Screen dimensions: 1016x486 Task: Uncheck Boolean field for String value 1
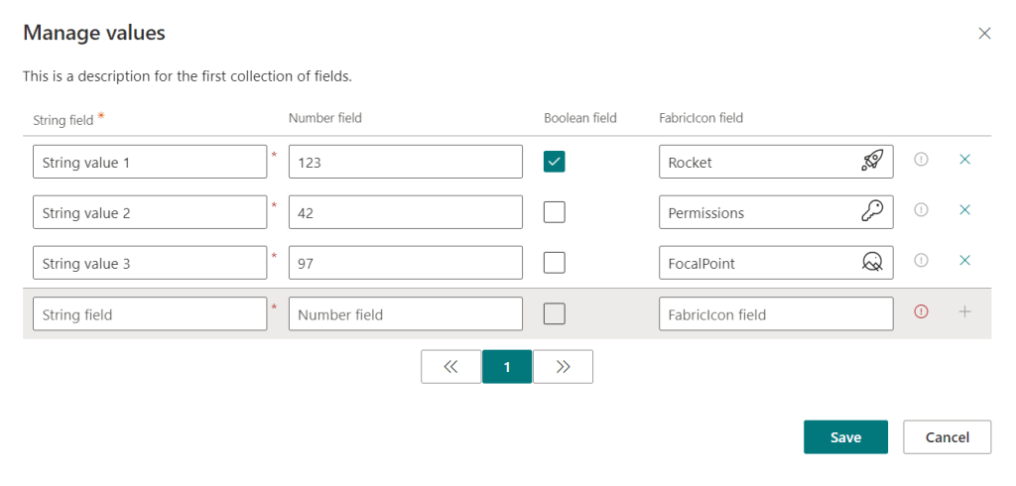[x=555, y=162]
